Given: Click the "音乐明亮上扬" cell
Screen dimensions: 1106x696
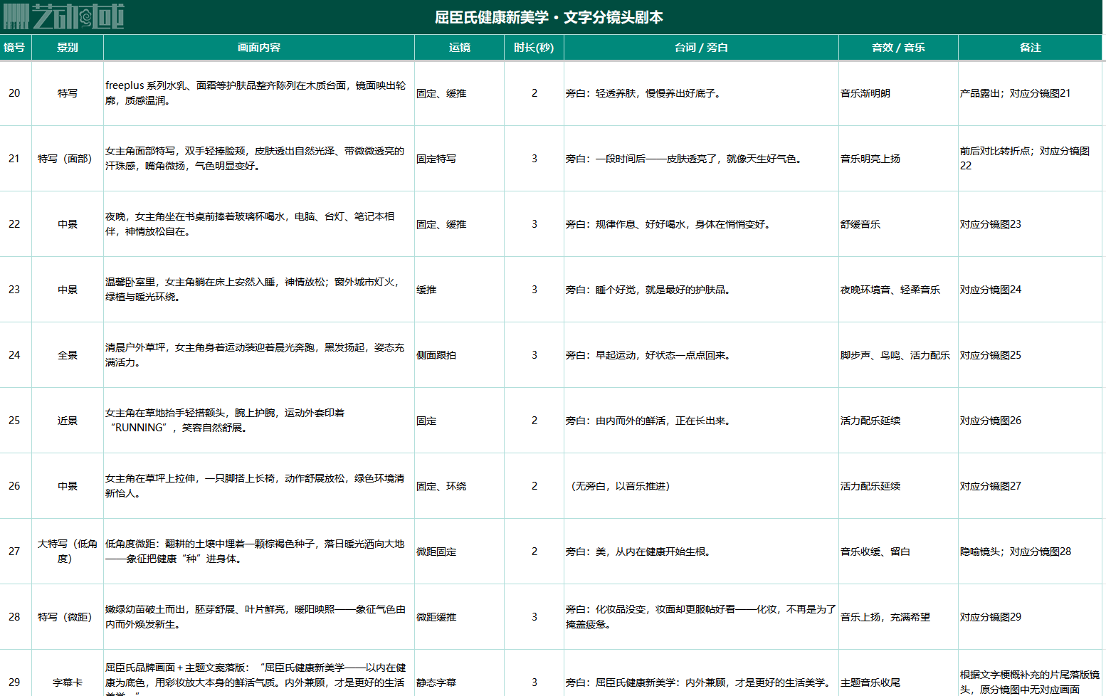Looking at the screenshot, I should tap(898, 159).
